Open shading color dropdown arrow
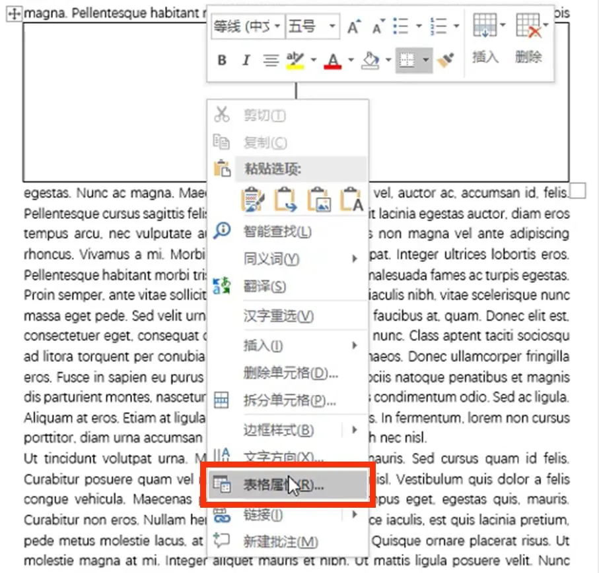The width and height of the screenshot is (599, 573). point(388,60)
